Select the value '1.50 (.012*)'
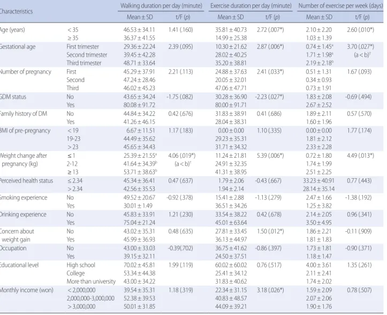This screenshot has width=387, height=315. point(270,231)
